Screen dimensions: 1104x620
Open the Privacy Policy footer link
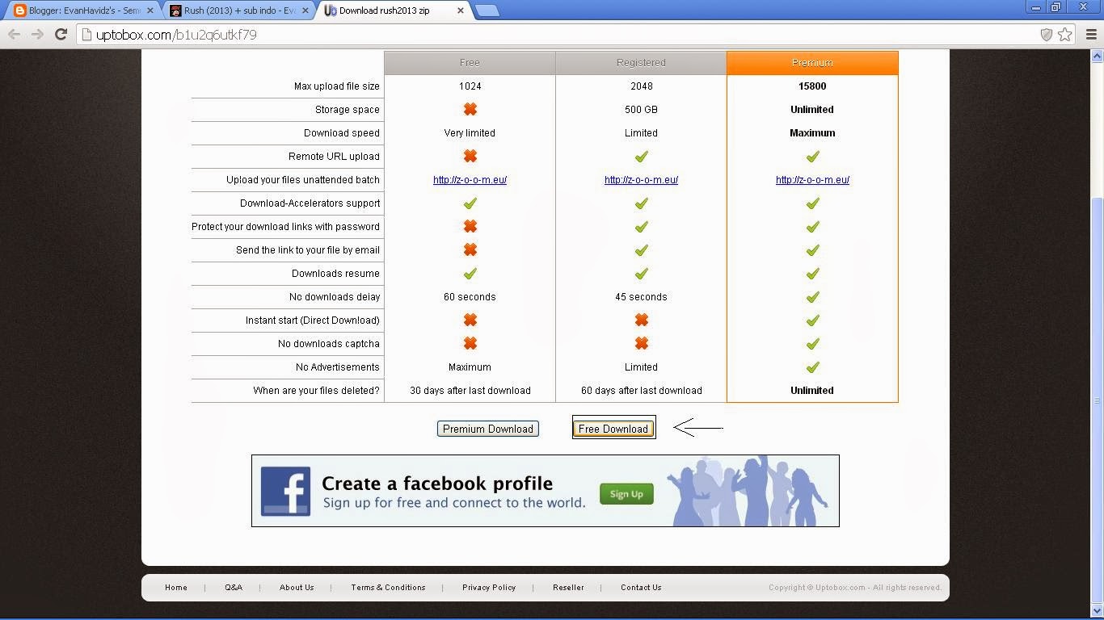coord(489,588)
